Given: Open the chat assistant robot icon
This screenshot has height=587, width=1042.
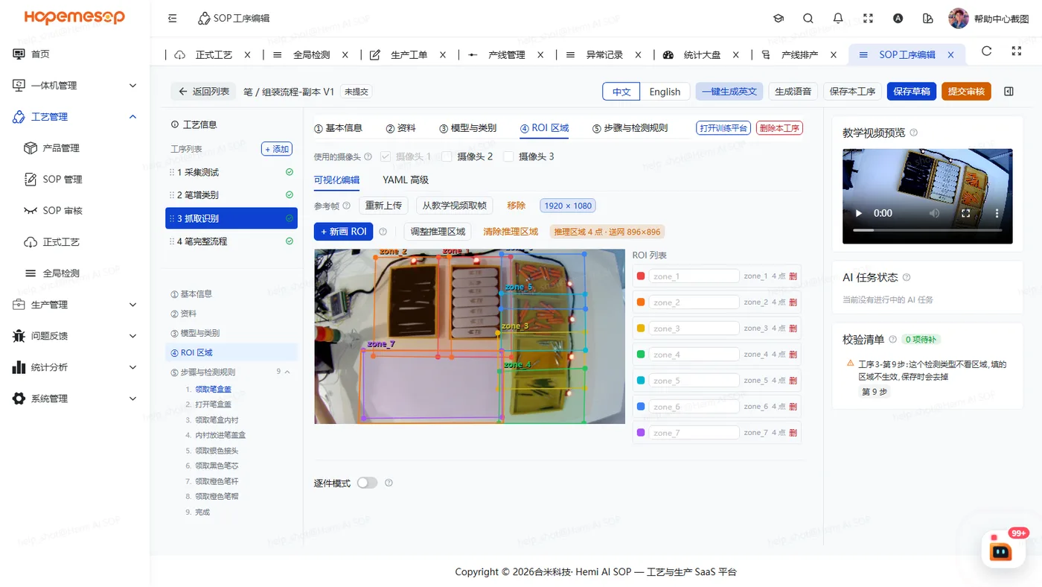Looking at the screenshot, I should pos(1002,550).
